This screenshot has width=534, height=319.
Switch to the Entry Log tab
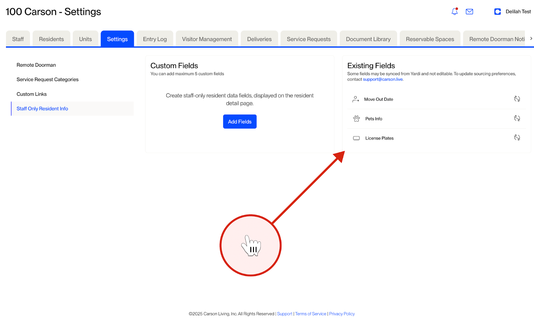point(155,39)
